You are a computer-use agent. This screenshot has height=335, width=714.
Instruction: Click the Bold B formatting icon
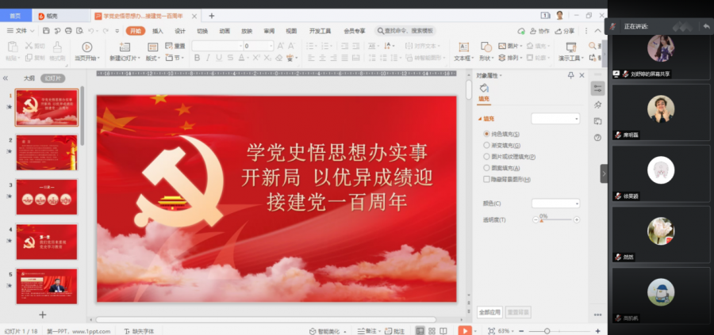point(198,58)
